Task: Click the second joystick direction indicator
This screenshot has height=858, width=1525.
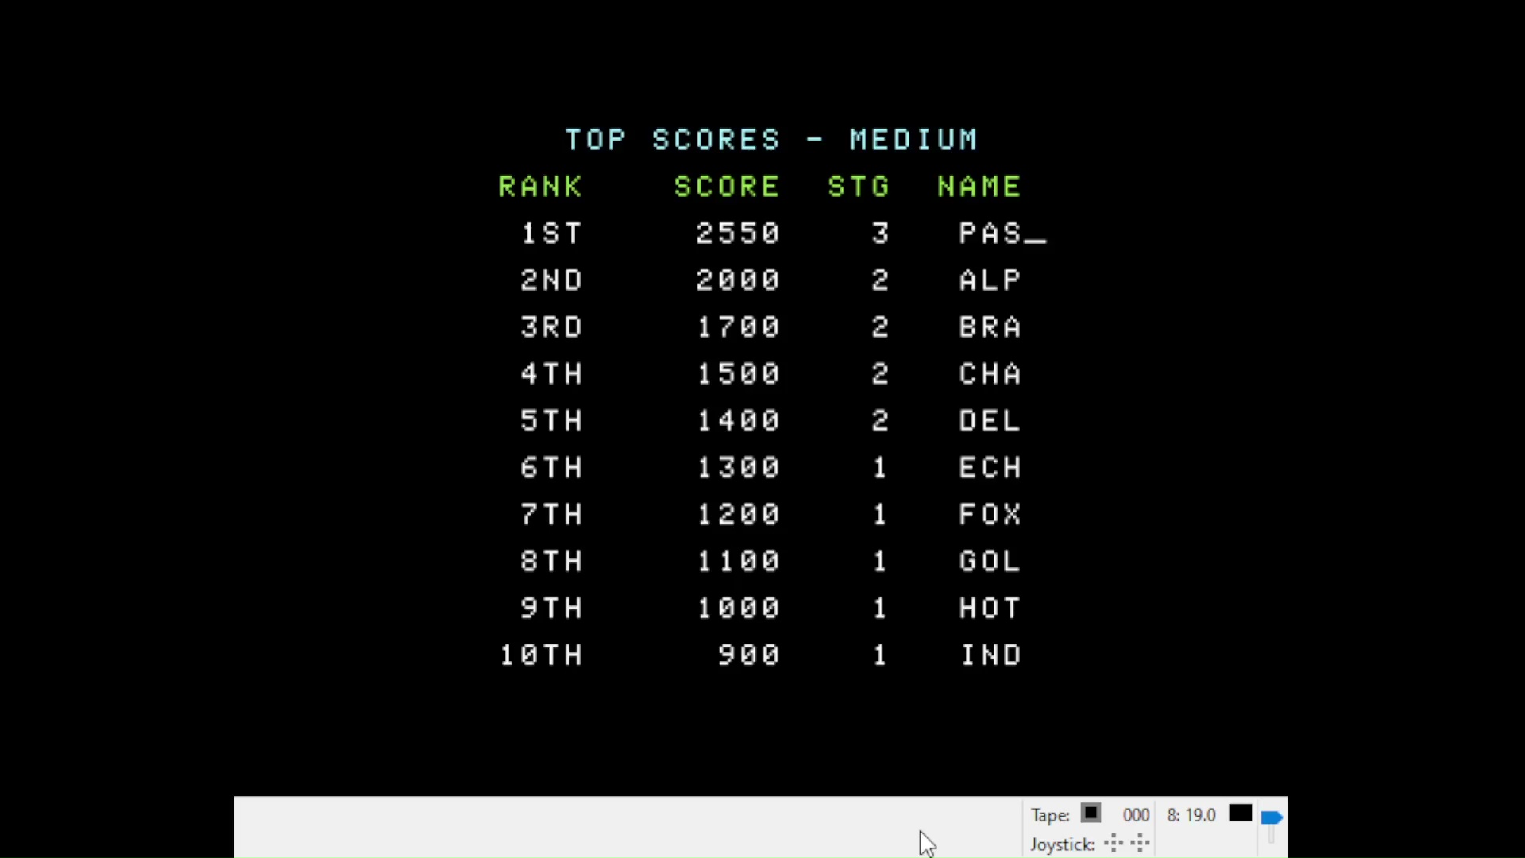Action: click(1141, 844)
